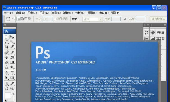
Task: Click the 羽化 feather input field
Action: [47, 19]
